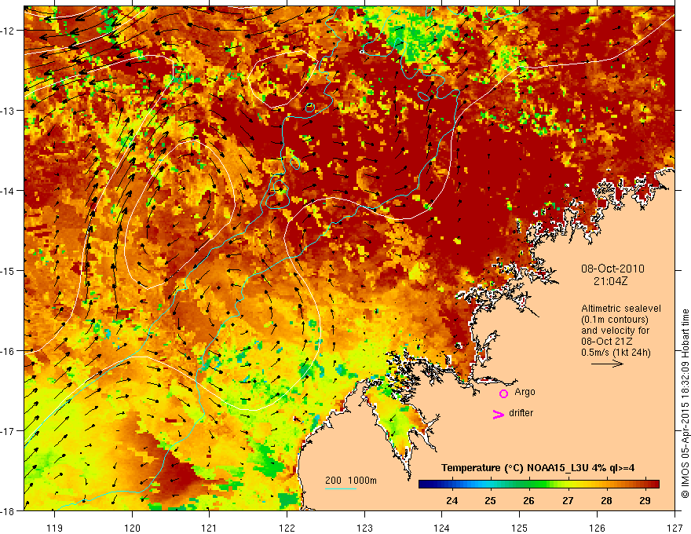
Task: Click the 'Argo' legend label
Action: [x=525, y=392]
